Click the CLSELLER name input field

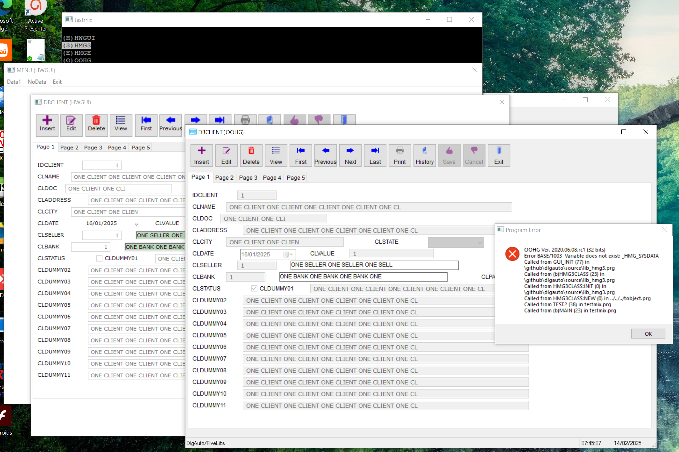coord(374,265)
